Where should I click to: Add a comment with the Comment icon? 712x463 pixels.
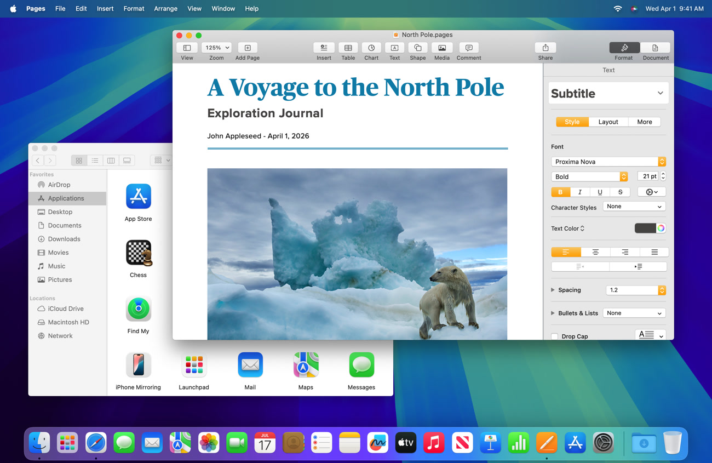(469, 48)
